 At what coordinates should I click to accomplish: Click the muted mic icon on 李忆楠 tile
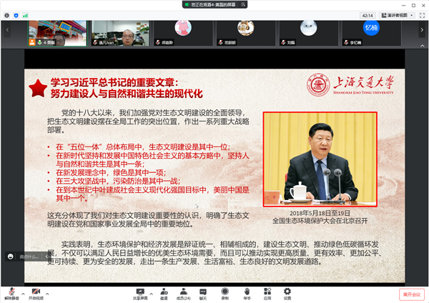point(346,42)
